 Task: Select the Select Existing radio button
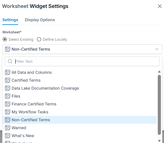(x=5, y=39)
